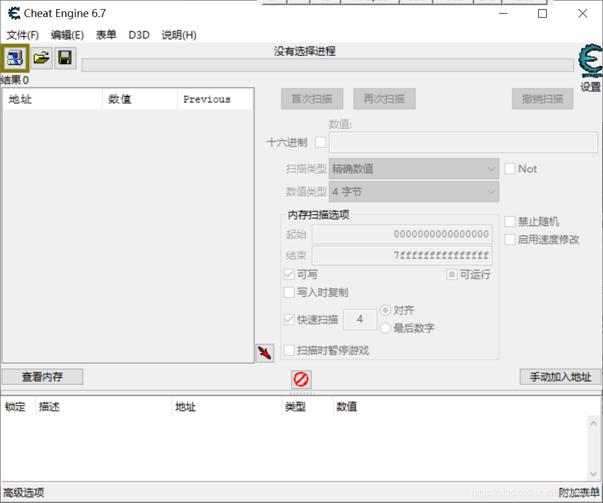603x503 pixels.
Task: Maximize the Cheat Engine window
Action: [x=542, y=14]
